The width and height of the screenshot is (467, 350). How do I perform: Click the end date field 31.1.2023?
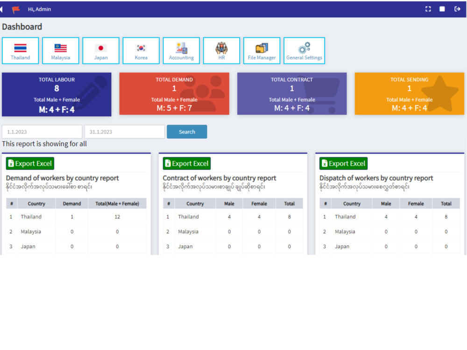[125, 132]
